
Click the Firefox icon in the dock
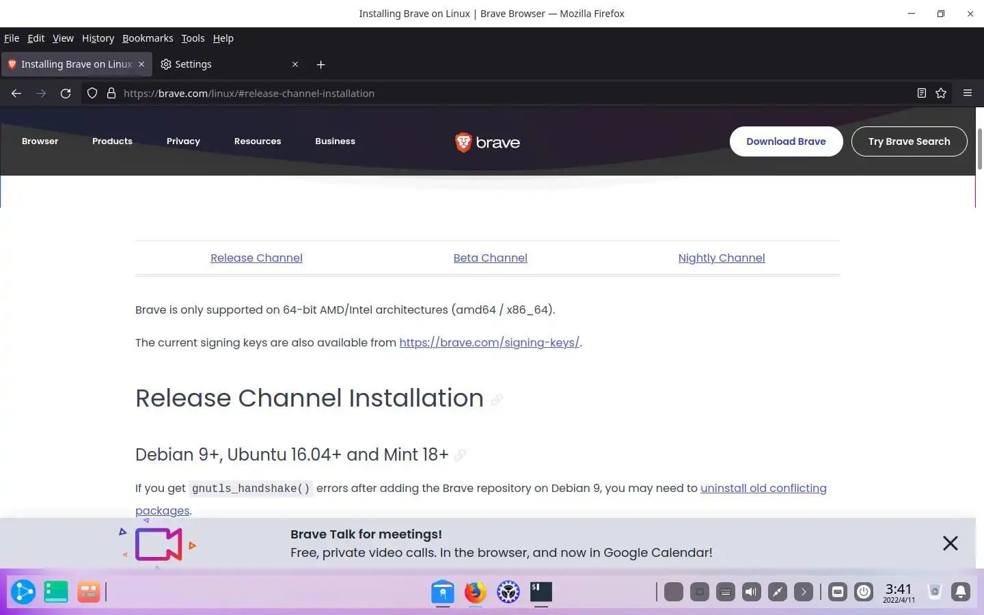tap(476, 592)
